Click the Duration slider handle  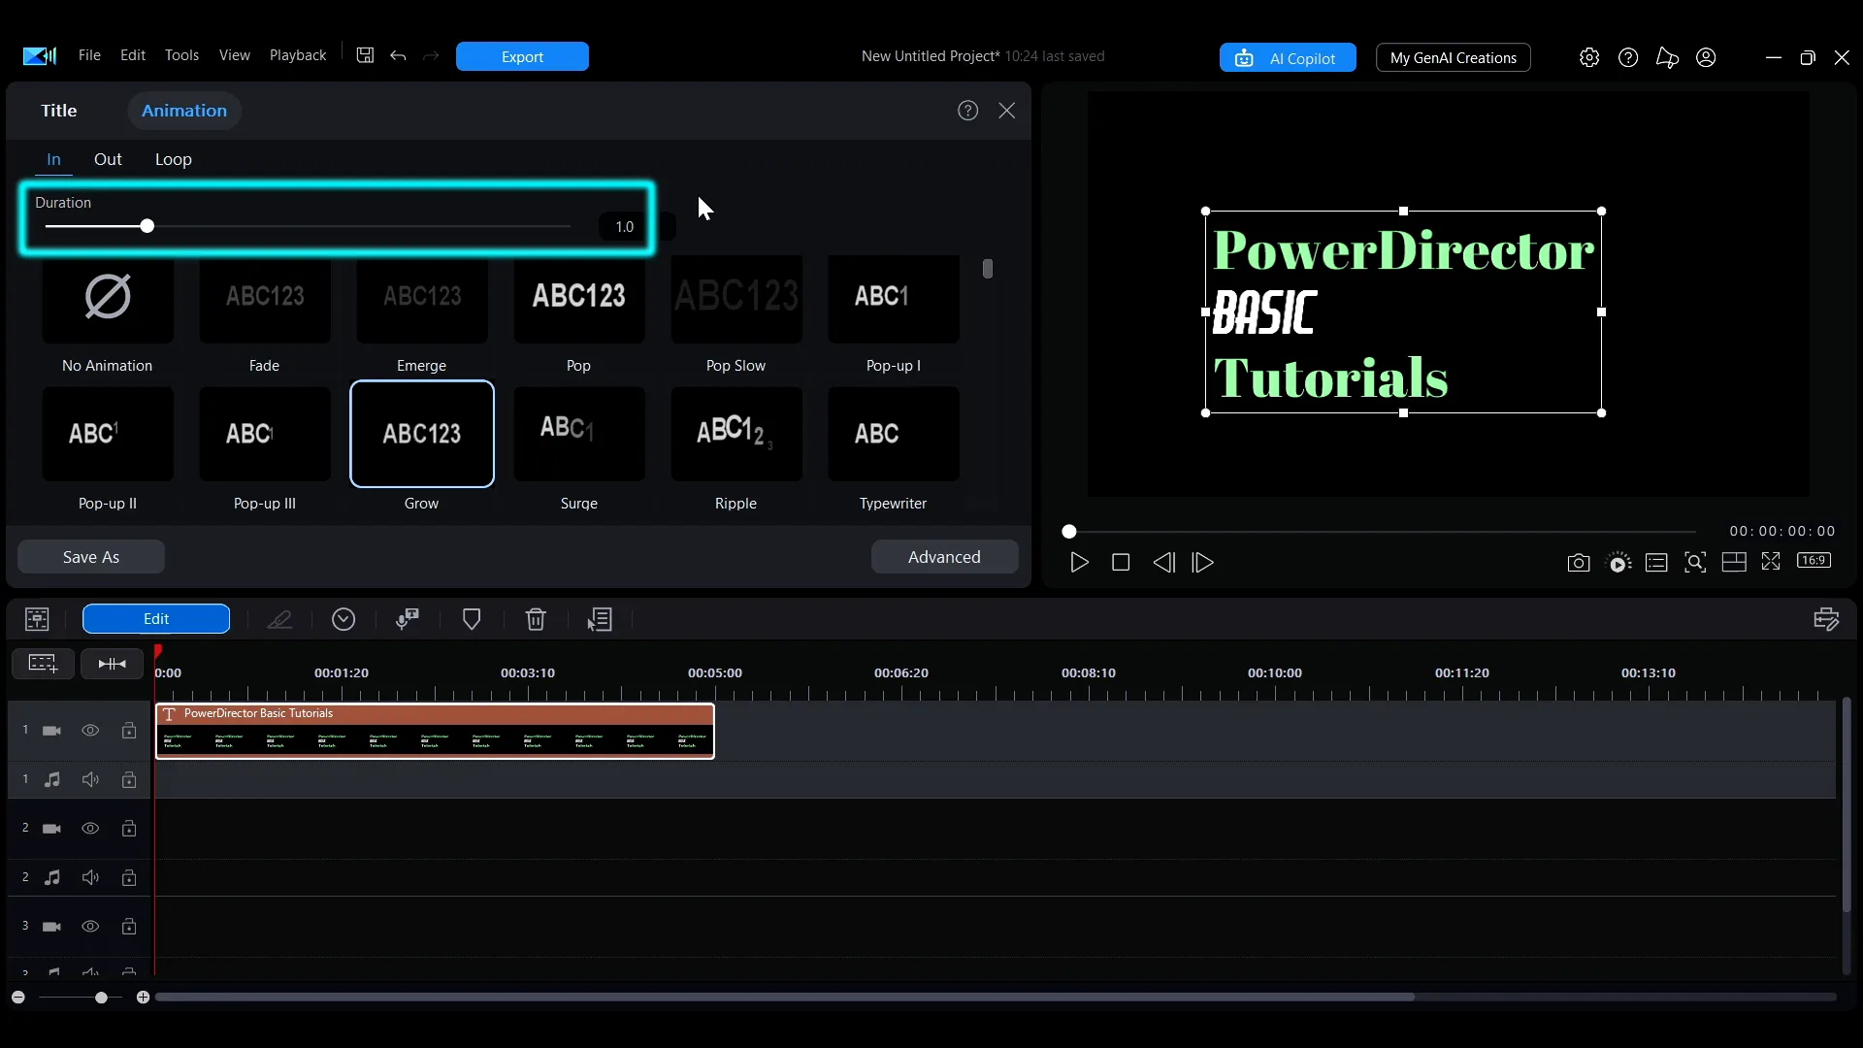[147, 226]
